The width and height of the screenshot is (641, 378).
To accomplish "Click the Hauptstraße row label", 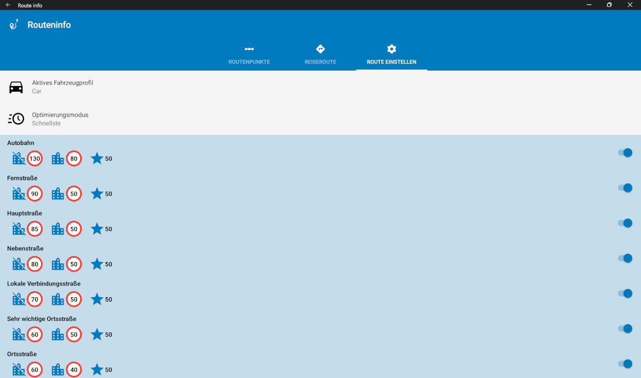I will tap(25, 213).
